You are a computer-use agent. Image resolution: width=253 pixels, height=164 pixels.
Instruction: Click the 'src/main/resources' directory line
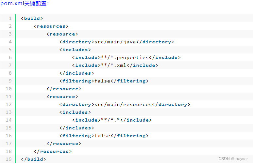point(125,104)
